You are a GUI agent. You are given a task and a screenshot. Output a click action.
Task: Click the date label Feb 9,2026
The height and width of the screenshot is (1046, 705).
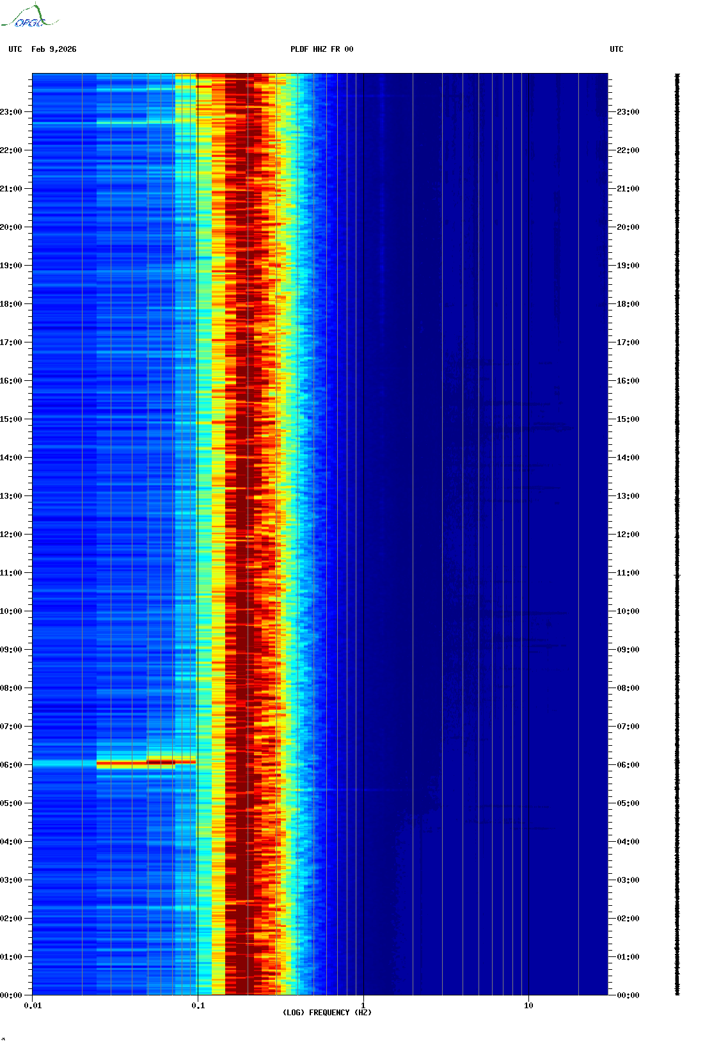(x=54, y=49)
